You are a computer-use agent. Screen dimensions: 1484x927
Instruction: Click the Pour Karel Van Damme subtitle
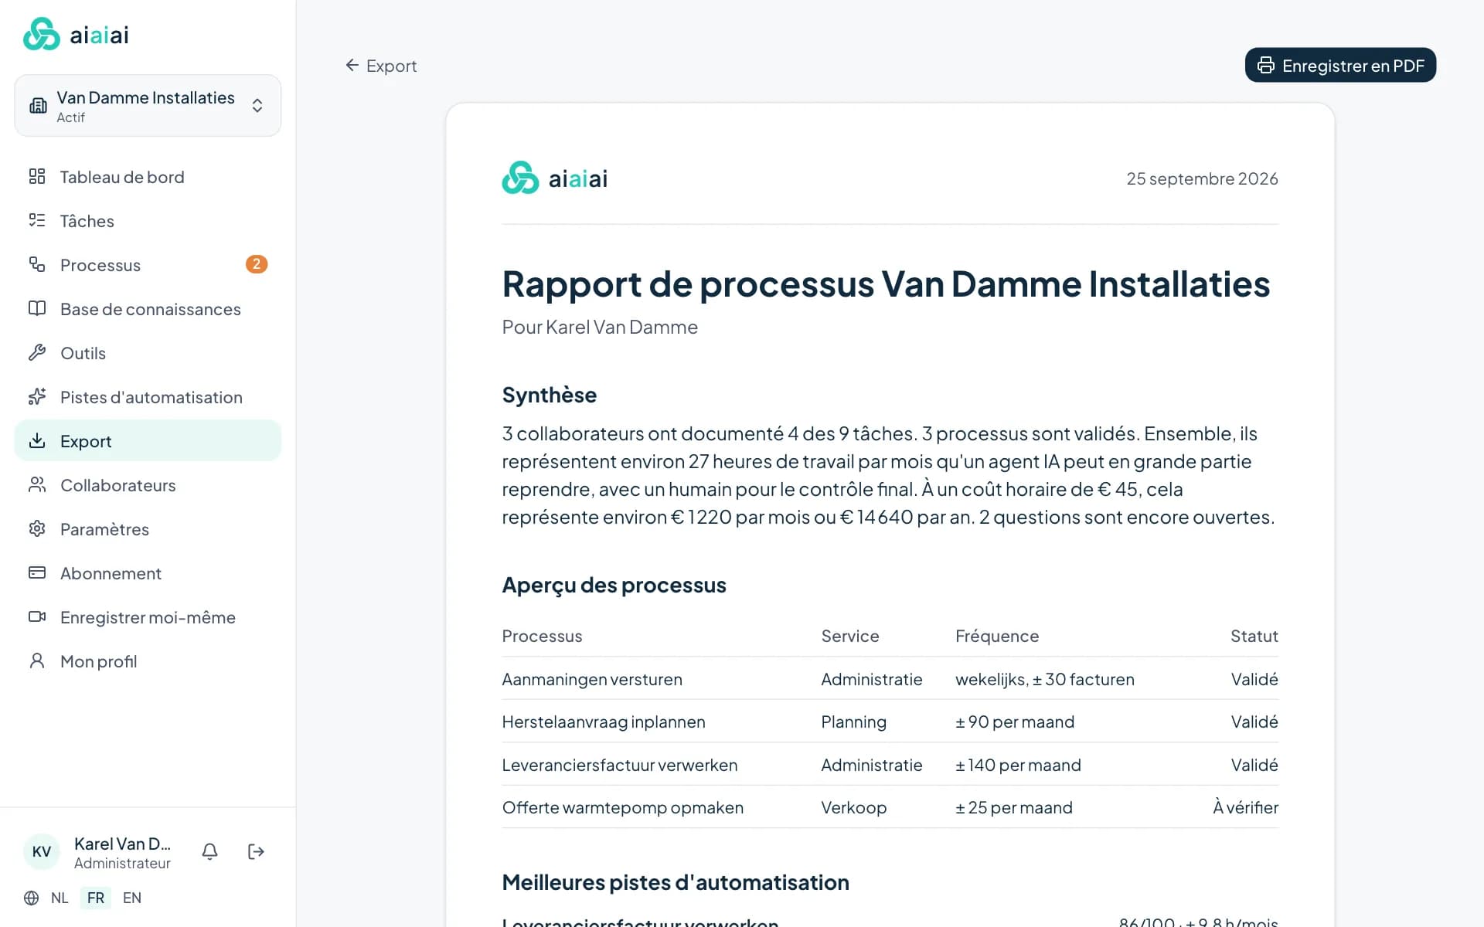coord(600,327)
